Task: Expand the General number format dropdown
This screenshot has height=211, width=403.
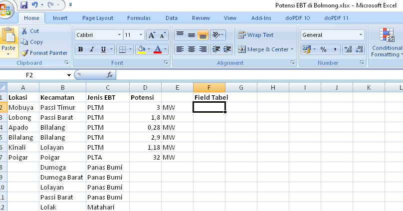Action: (361, 35)
